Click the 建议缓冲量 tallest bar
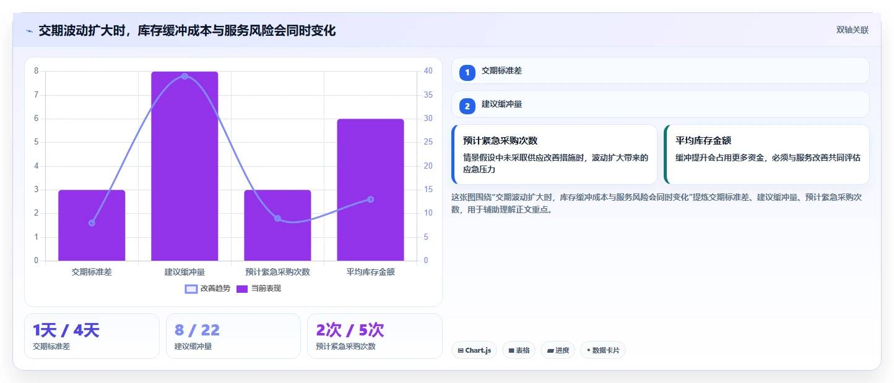Viewport: 894px width, 383px height. pyautogui.click(x=184, y=166)
